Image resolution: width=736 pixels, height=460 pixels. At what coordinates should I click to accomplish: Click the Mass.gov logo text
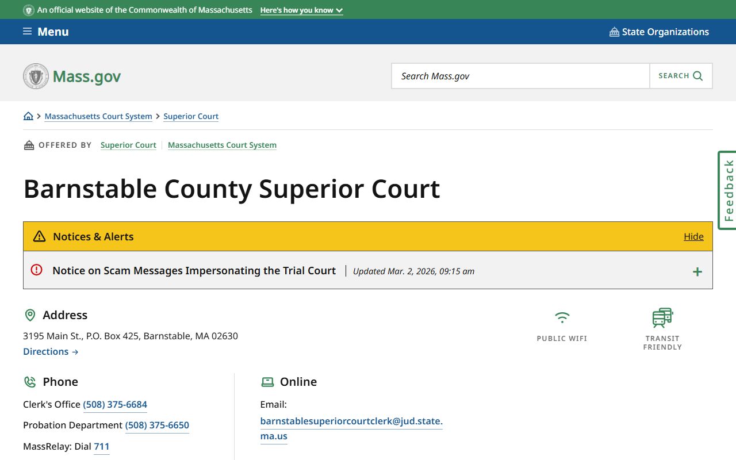(87, 76)
